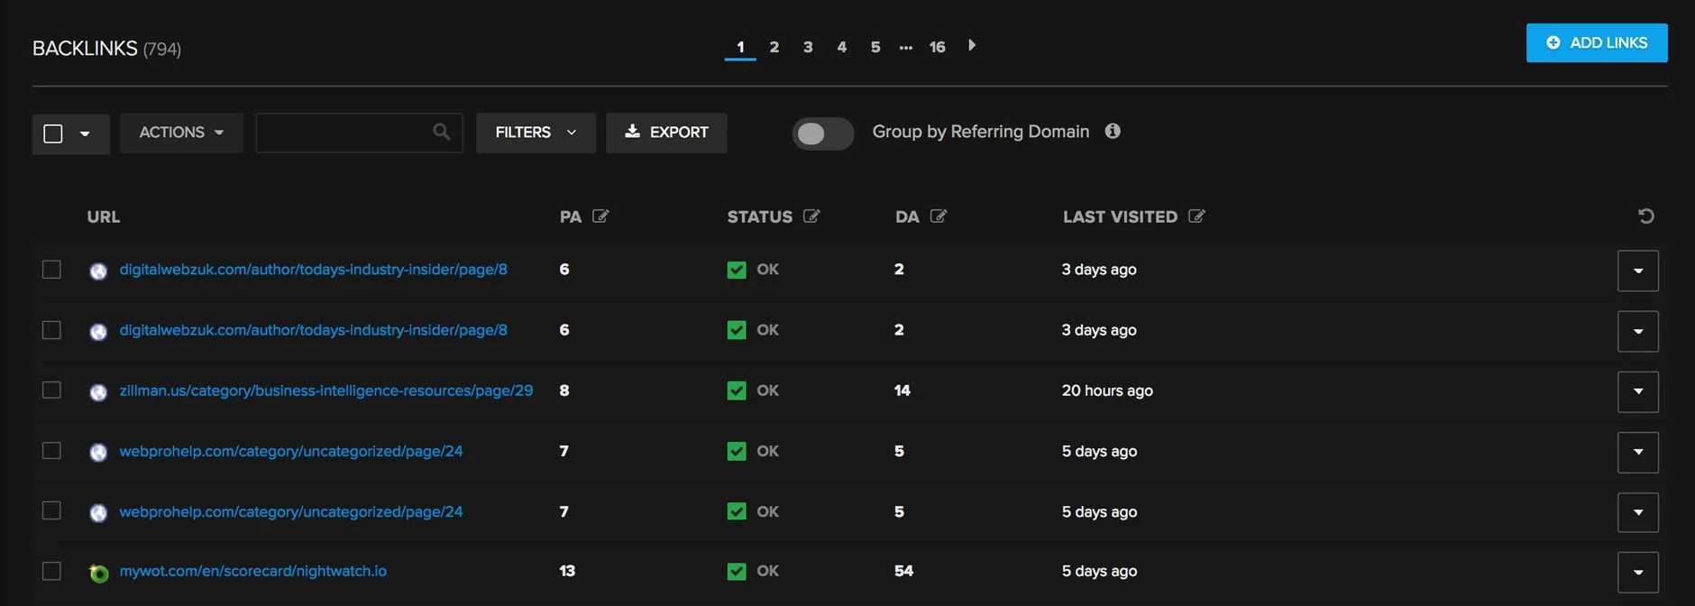
Task: Go to next page with arrow icon
Action: pos(972,46)
